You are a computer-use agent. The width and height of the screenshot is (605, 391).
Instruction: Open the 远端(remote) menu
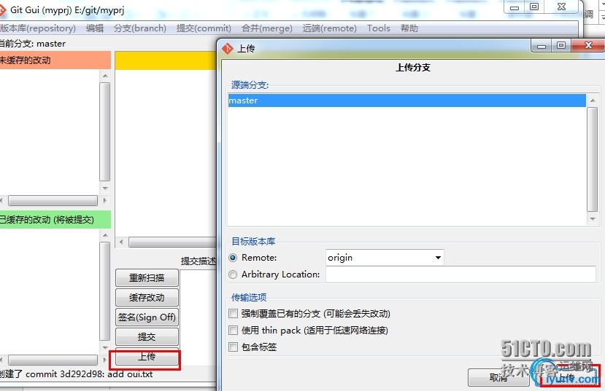click(x=330, y=28)
